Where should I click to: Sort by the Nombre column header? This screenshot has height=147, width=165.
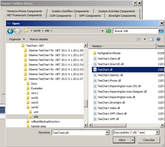(122, 46)
